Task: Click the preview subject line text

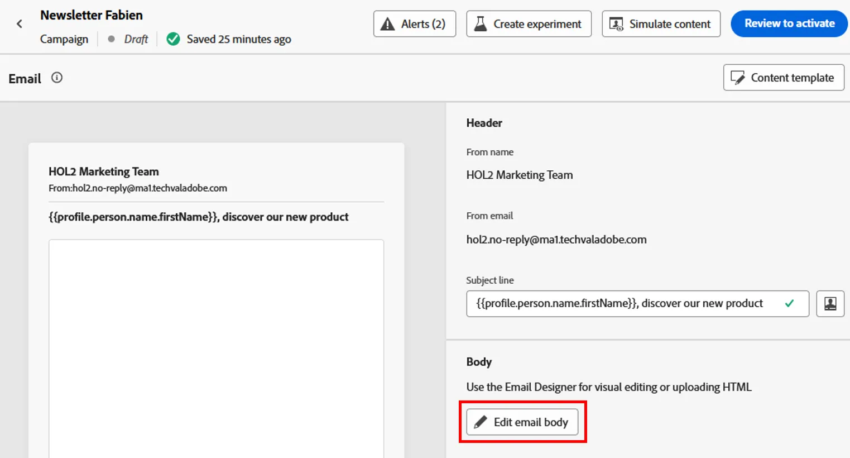Action: coord(199,217)
